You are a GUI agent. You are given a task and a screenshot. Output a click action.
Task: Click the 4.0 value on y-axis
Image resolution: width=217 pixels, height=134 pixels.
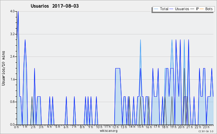coord(12,11)
